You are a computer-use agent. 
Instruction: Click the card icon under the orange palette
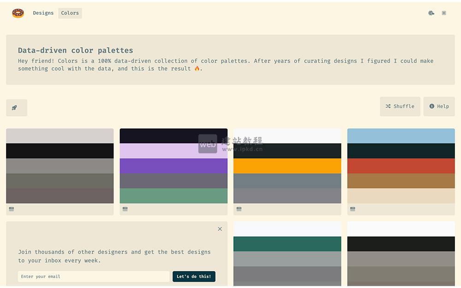[x=239, y=209]
